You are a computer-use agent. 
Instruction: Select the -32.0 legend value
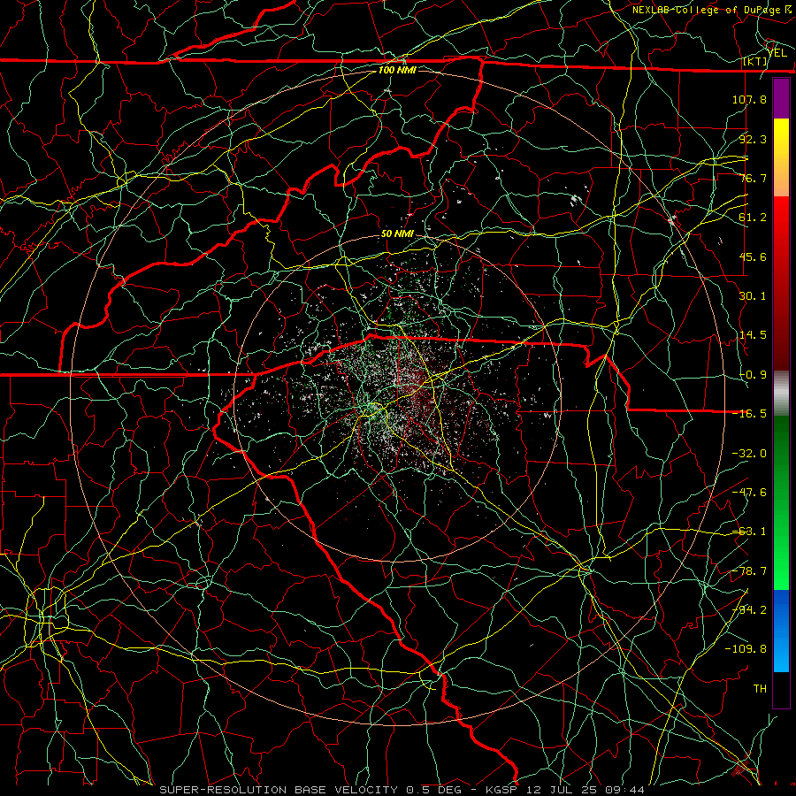(x=749, y=454)
